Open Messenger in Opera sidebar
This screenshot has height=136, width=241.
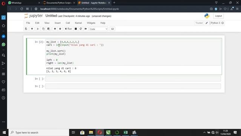click(3, 37)
